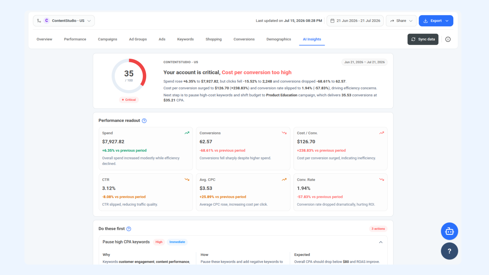Click the Pause high CPA keywords title

(x=126, y=242)
